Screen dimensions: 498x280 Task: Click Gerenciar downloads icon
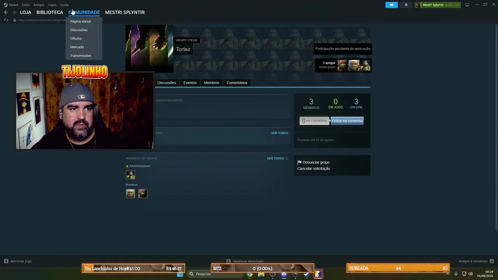pos(228,261)
